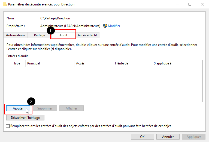Image resolution: width=209 pixels, height=142 pixels.
Task: Open the Accès effectif tab
Action: 87,35
